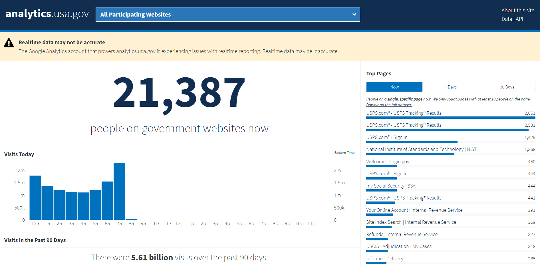Click the warning triangle icon in the alert banner
Image resolution: width=540 pixels, height=266 pixels.
click(9, 43)
